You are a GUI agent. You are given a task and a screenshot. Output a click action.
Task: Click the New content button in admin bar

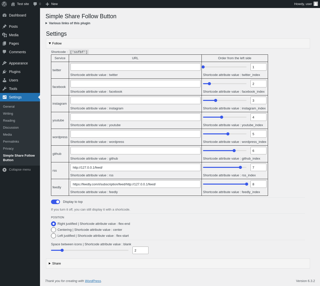point(52,4)
